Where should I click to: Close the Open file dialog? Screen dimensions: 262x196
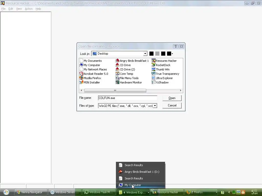click(x=181, y=46)
